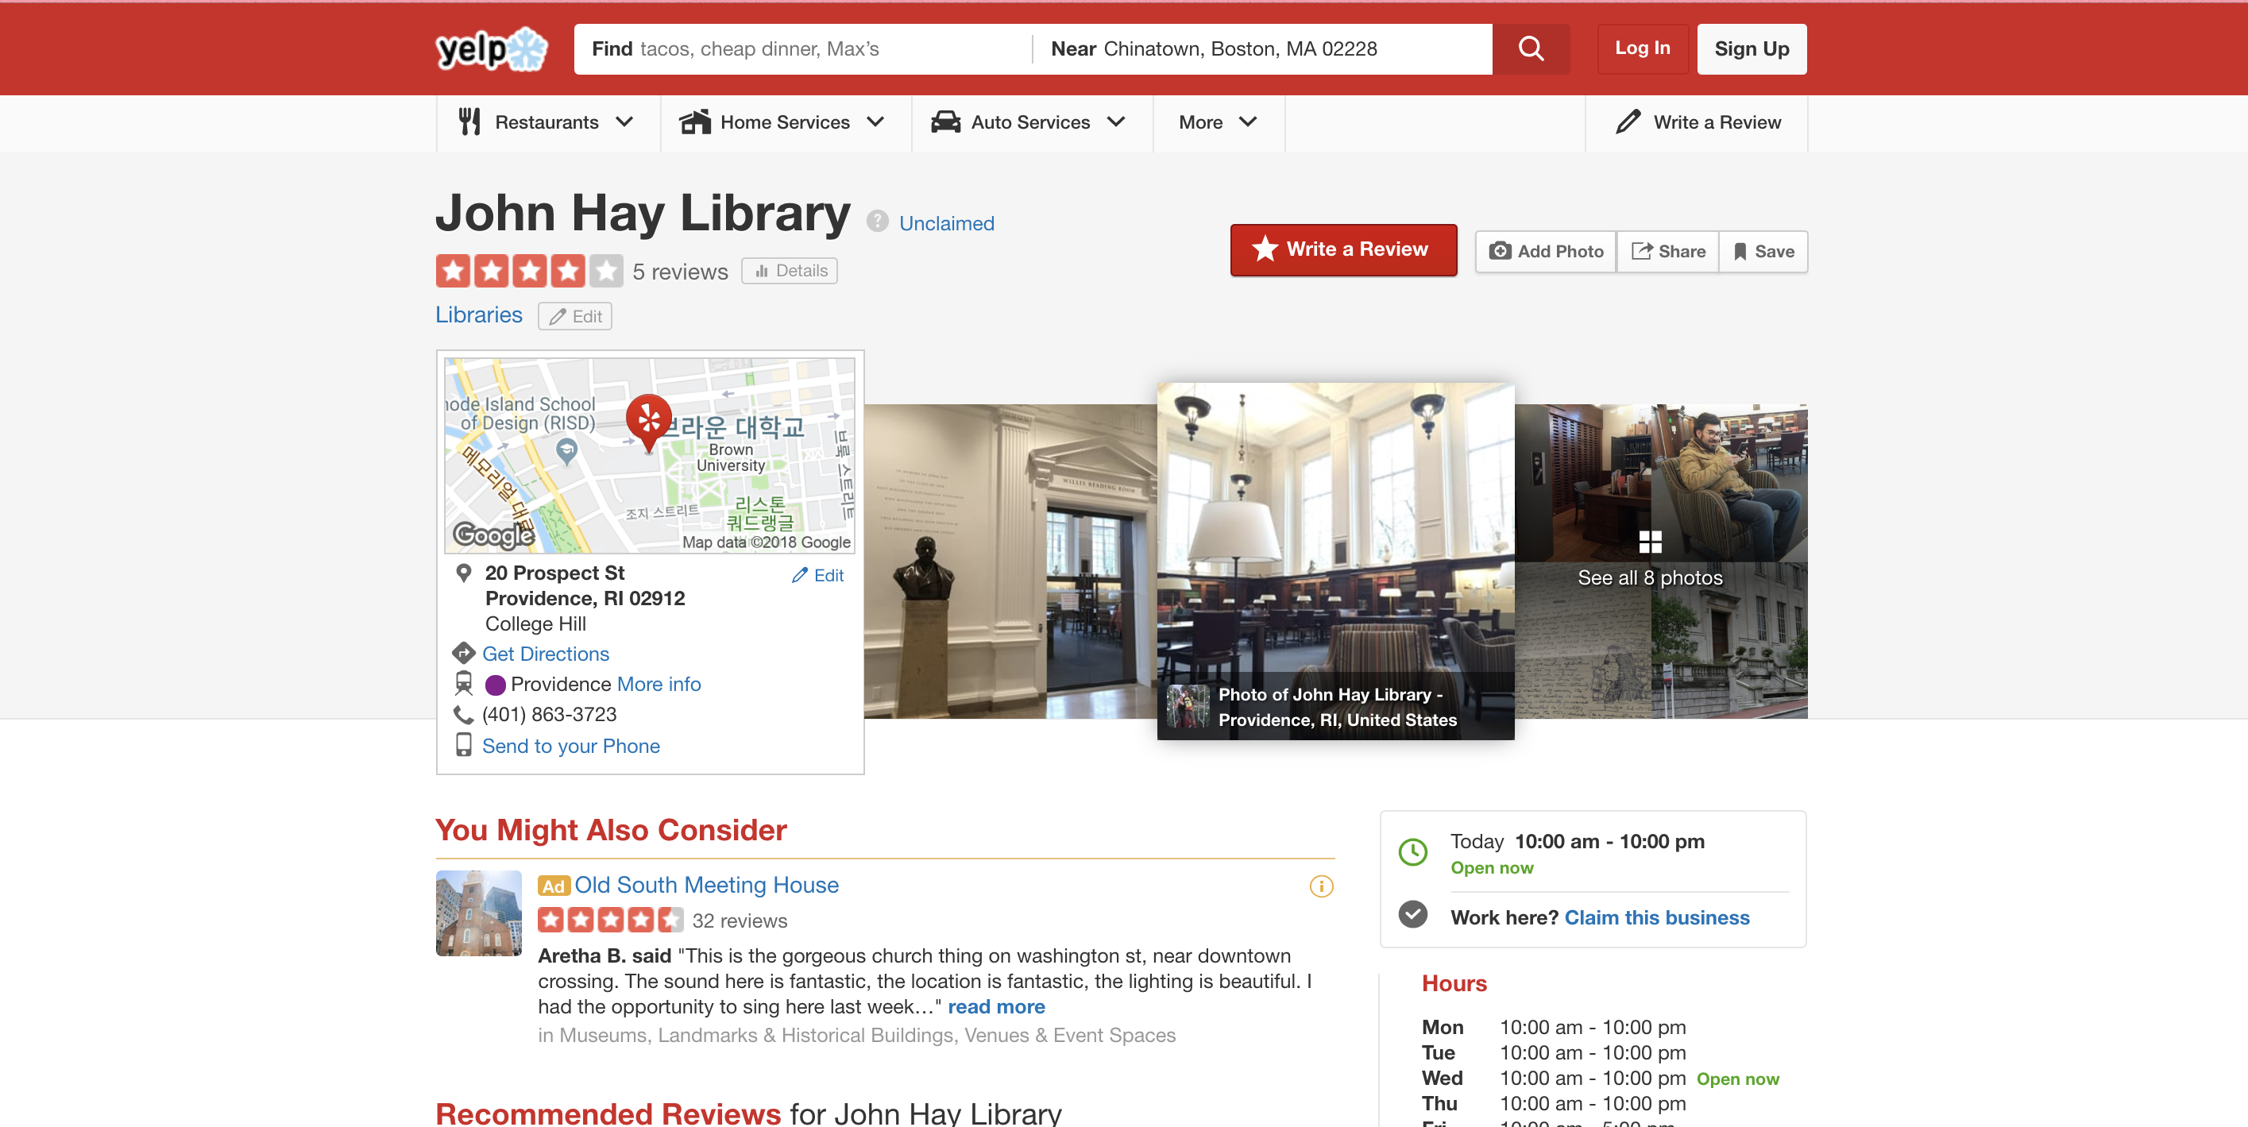The width and height of the screenshot is (2248, 1127).
Task: Click the Save button
Action: pyautogui.click(x=1763, y=251)
